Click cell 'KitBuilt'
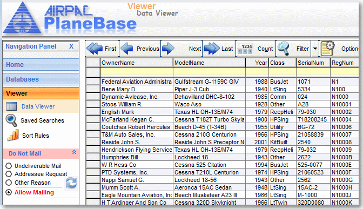The width and height of the screenshot is (363, 209). 283,142
